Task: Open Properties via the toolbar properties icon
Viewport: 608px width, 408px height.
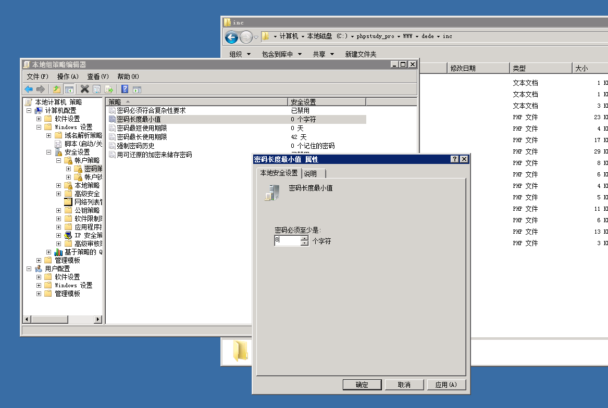Action: coord(96,89)
